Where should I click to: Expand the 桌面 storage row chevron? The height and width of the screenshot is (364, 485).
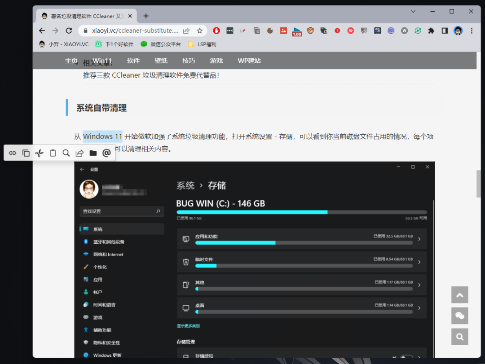[x=419, y=308]
